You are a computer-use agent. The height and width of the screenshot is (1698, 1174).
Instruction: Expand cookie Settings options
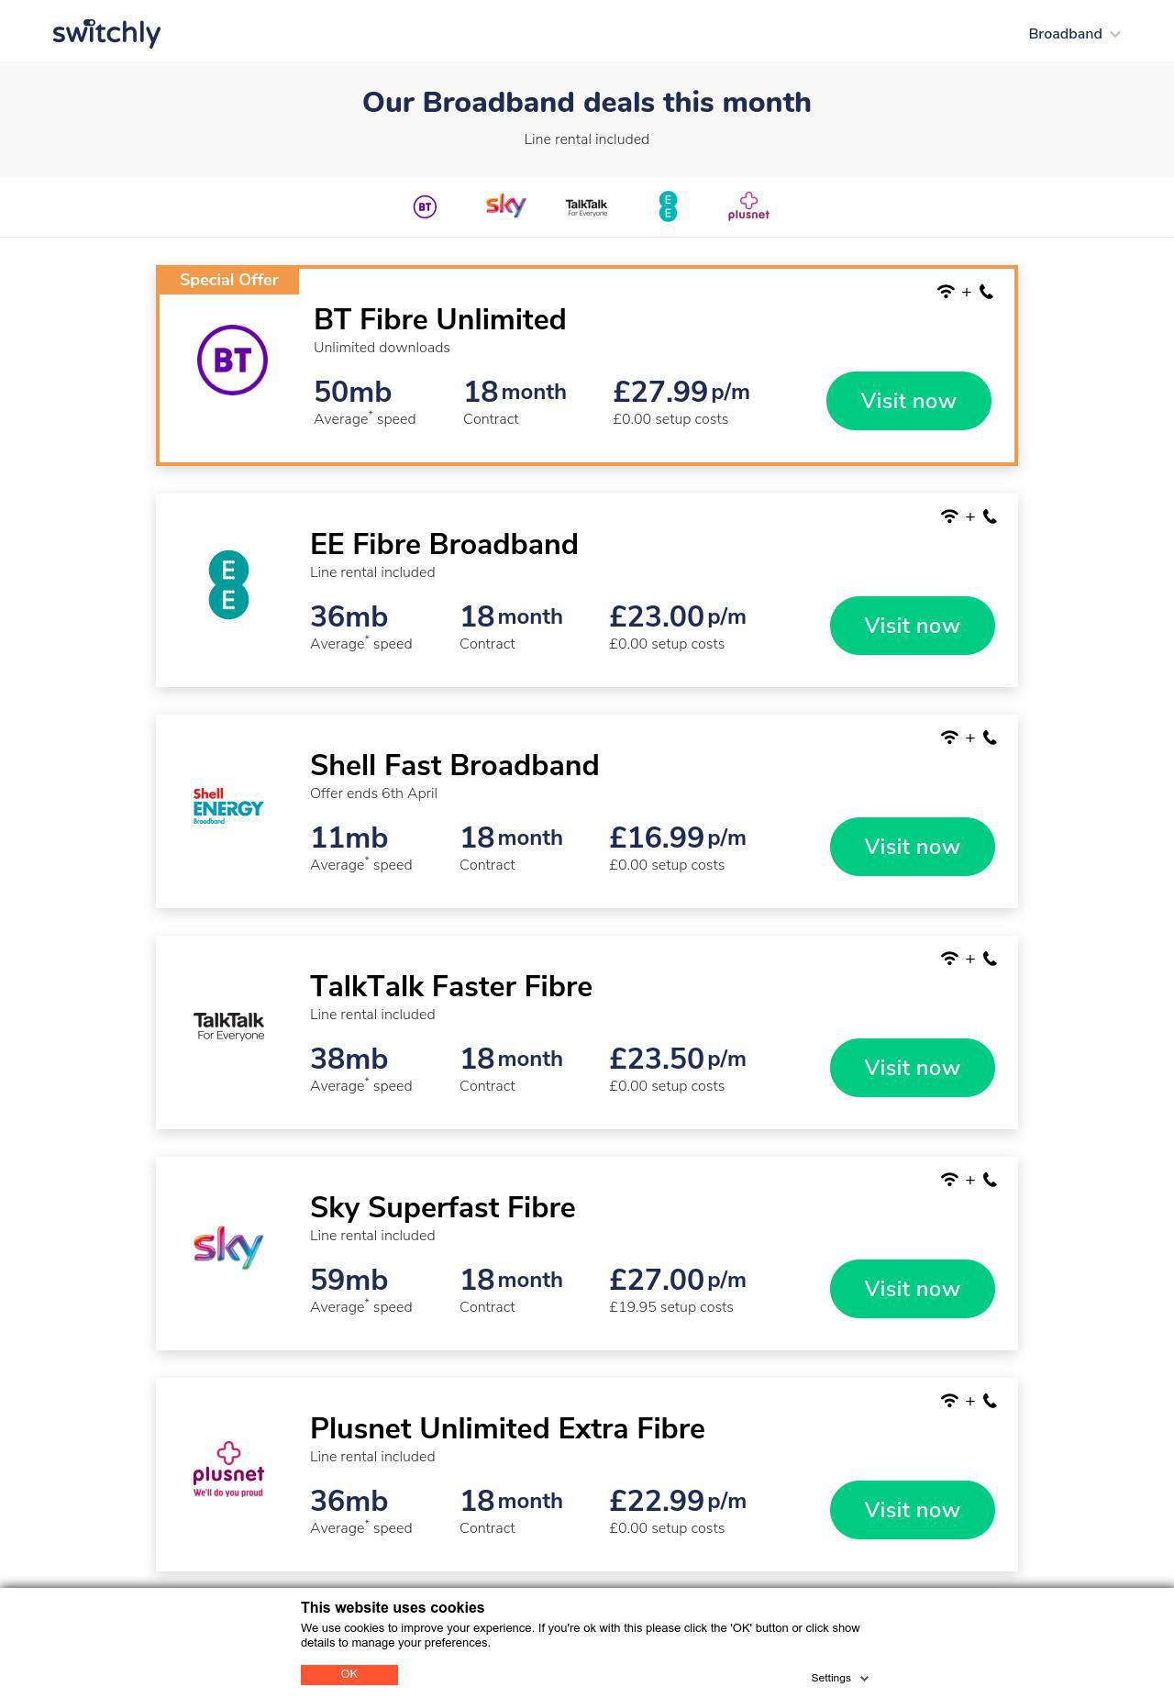click(x=839, y=1678)
